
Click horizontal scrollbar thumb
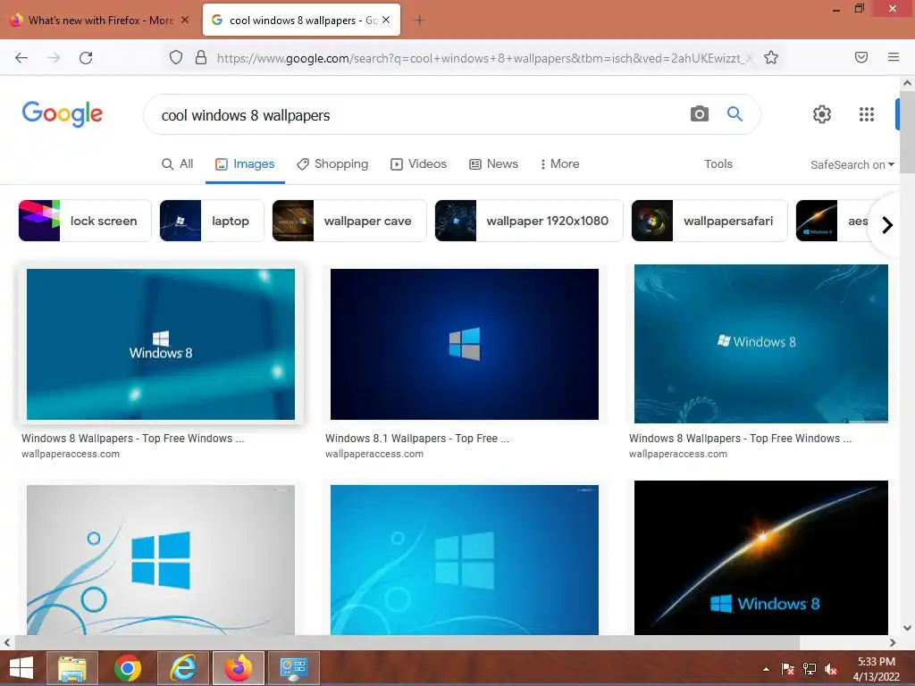point(407,642)
